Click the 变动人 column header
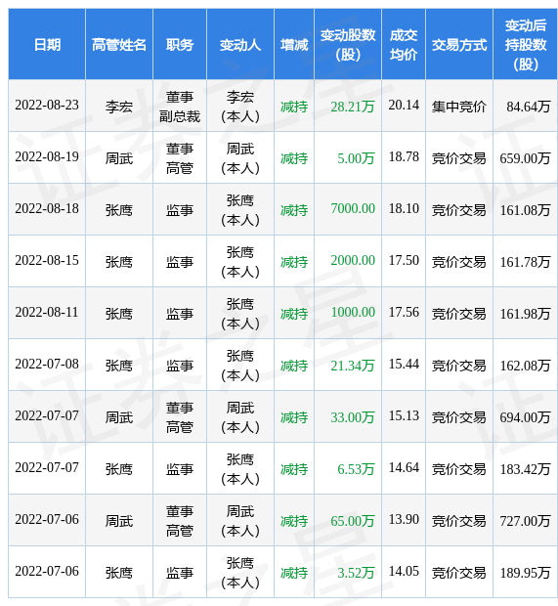558x606 pixels. [240, 44]
